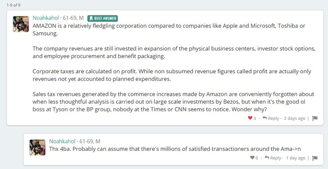Click the like count 3 on best answer
This screenshot has width=328, height=169.
tap(255, 118)
